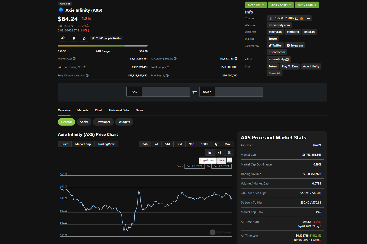Select the Social sub-tab
The width and height of the screenshot is (367, 244).
click(84, 122)
